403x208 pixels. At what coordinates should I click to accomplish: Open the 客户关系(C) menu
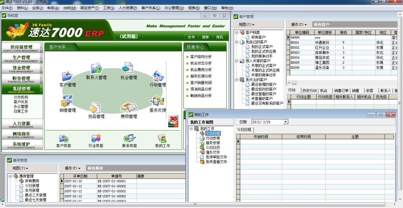click(151, 8)
